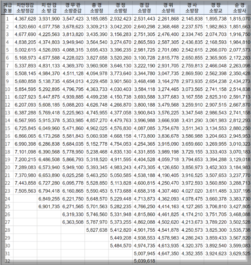251x265 pixels.
Task: Click cell with value 4,796,795
Action: click(x=73, y=89)
